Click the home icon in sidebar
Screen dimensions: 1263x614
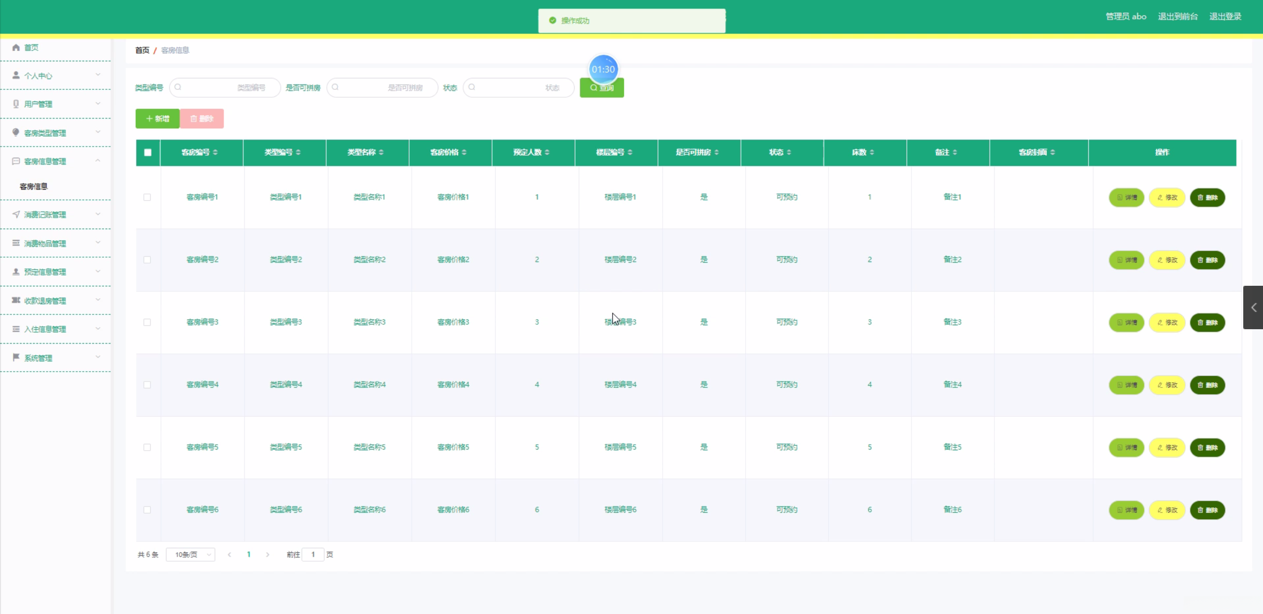(16, 47)
